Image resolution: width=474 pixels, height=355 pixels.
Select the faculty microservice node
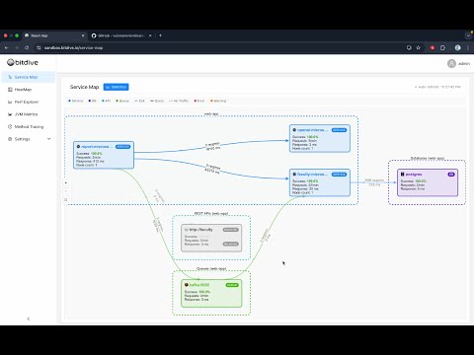[320, 182]
